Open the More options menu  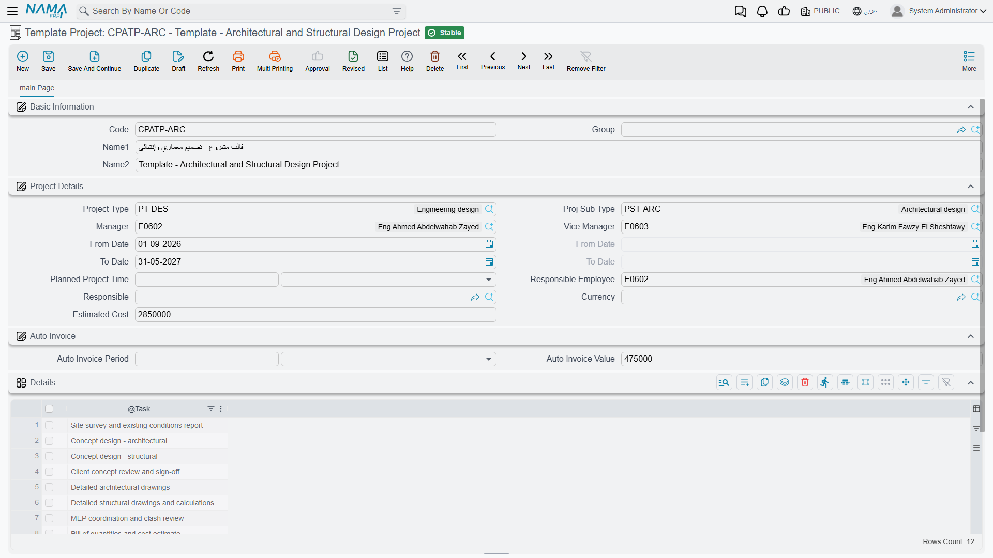click(969, 61)
